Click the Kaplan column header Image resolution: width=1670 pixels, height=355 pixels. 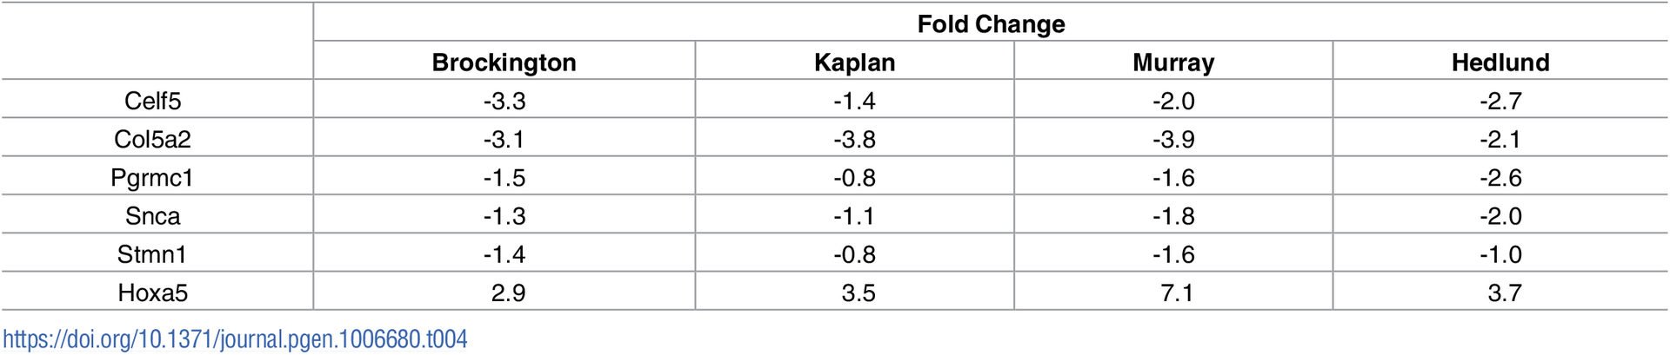pyautogui.click(x=854, y=62)
